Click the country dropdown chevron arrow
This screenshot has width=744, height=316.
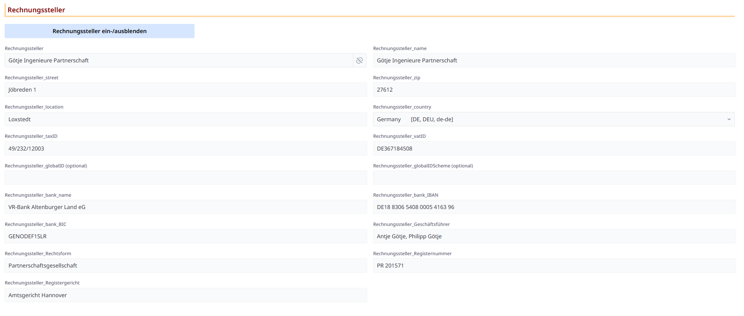click(x=729, y=119)
